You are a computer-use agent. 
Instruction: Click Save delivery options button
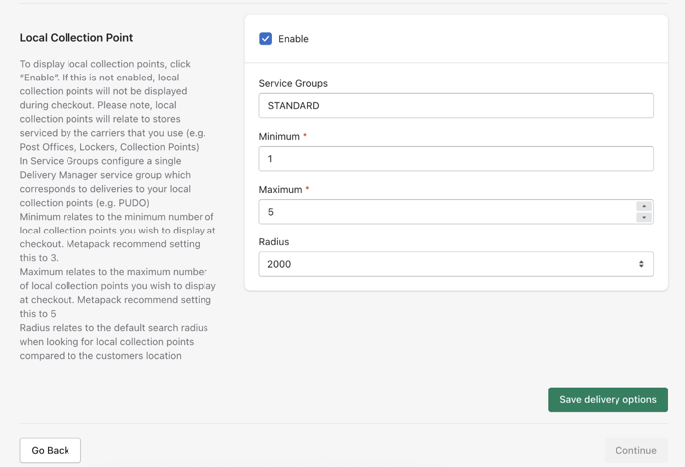coord(608,399)
